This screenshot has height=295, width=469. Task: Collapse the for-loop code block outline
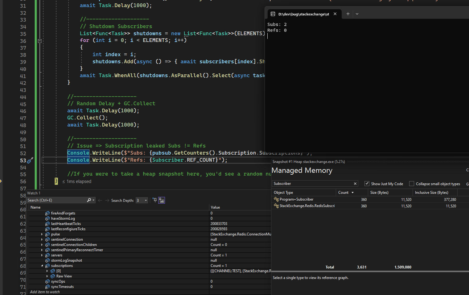39,41
